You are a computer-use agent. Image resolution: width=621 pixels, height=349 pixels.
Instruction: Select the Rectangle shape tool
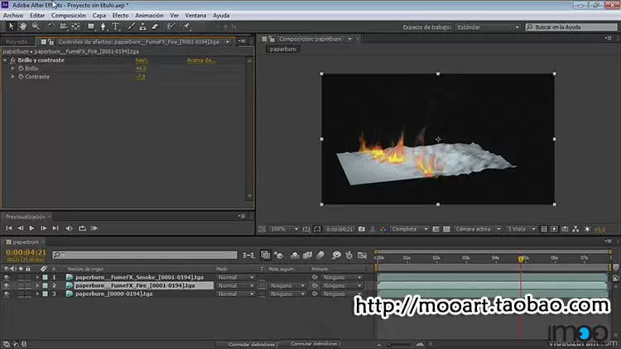[x=91, y=26]
